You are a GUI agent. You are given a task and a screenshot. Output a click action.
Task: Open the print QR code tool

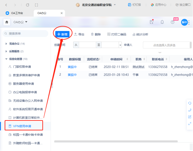point(116,34)
